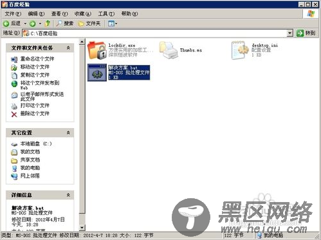The image size is (321, 240).
Task: Open the Views icon in toolbar
Action: pos(111,23)
